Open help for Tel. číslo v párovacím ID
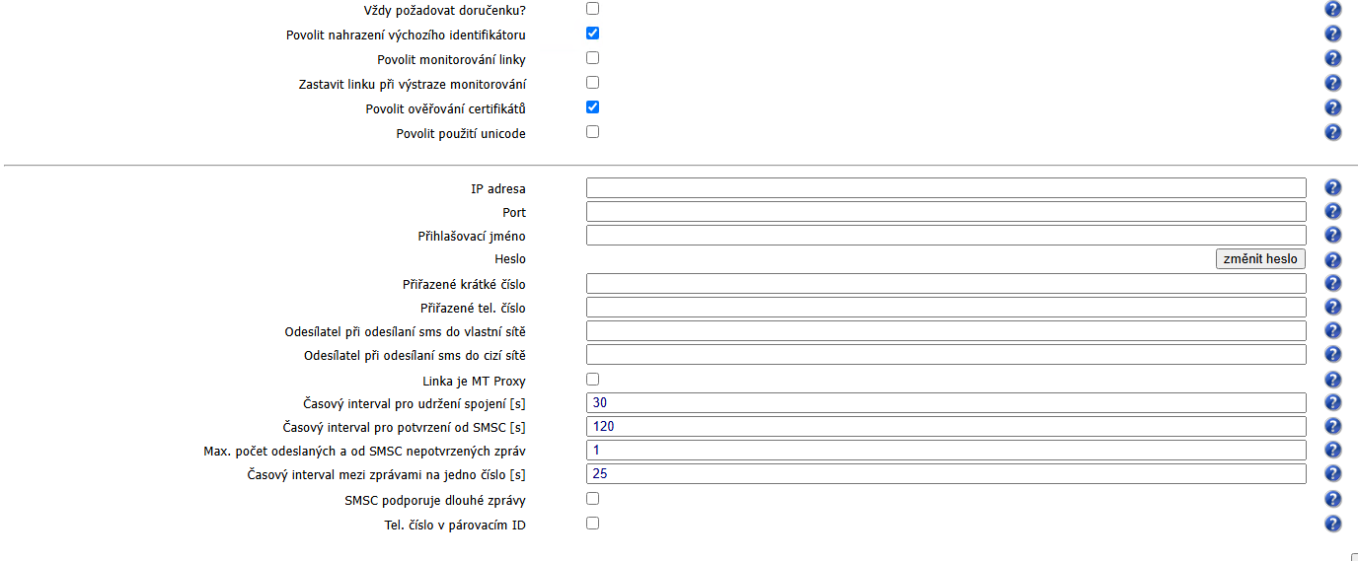Image resolution: width=1358 pixels, height=561 pixels. click(x=1332, y=525)
